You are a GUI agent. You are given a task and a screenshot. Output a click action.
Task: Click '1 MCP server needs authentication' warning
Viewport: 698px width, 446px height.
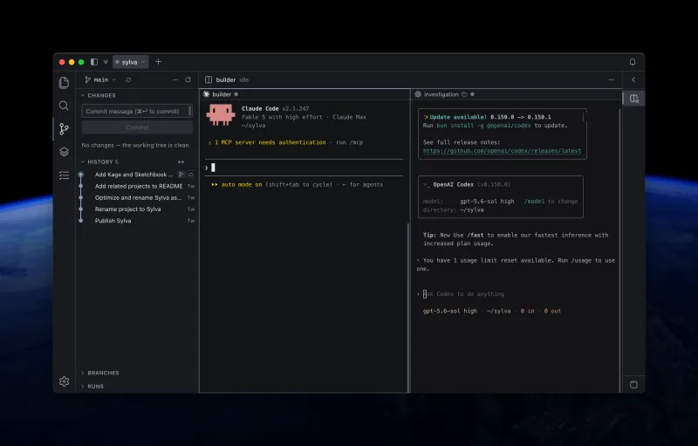click(x=270, y=142)
